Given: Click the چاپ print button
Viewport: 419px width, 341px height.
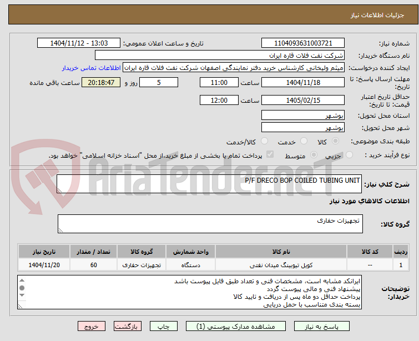Looking at the screenshot, I should [x=164, y=327].
